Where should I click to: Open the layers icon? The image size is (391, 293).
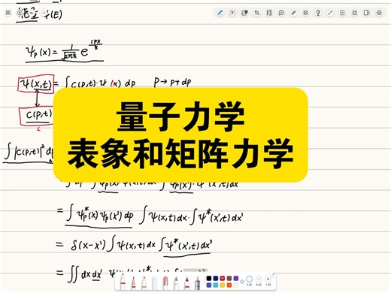click(305, 13)
